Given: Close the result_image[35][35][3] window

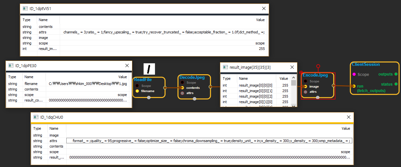Looking at the screenshot, I should click(291, 67).
